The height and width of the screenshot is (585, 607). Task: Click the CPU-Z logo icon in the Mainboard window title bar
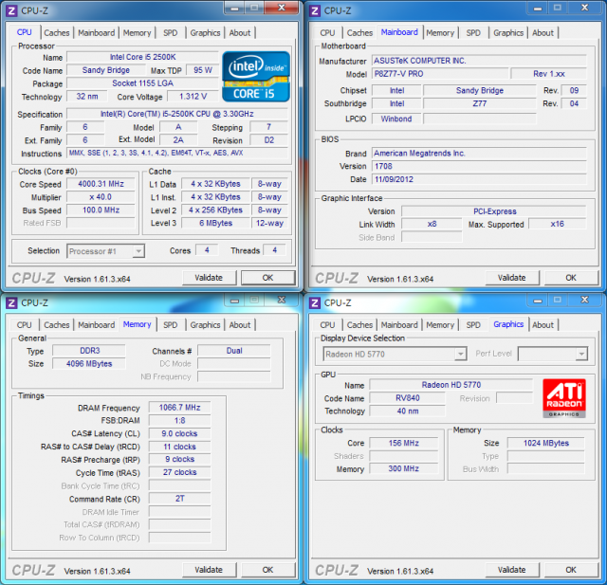pyautogui.click(x=315, y=10)
